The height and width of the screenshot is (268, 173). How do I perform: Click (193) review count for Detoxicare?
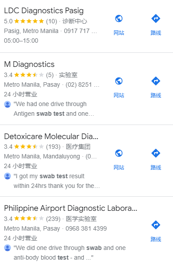(53, 147)
